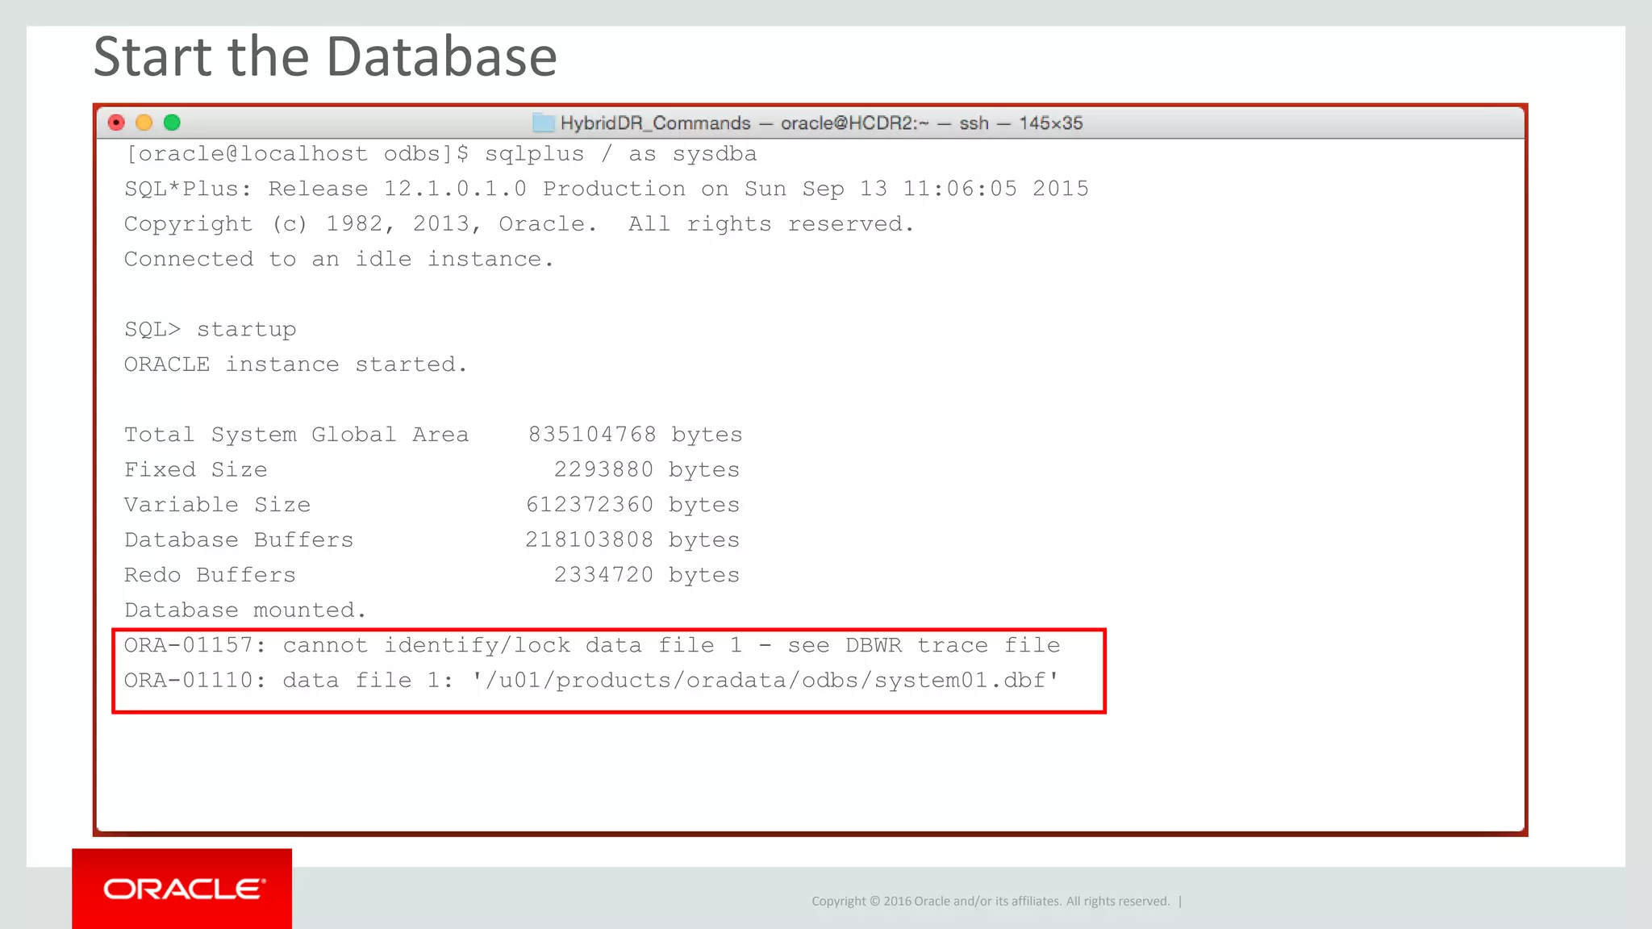Minimize the terminal with the yellow button
The image size is (1652, 929).
point(144,123)
